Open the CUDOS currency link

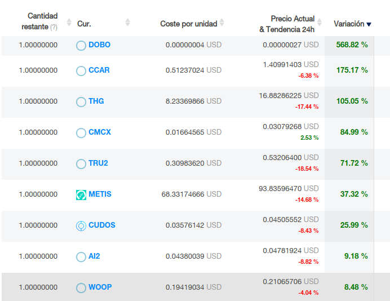(101, 225)
